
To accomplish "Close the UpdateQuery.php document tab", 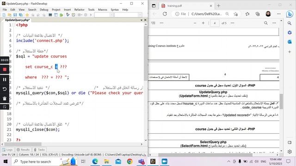I will click(145, 20).
